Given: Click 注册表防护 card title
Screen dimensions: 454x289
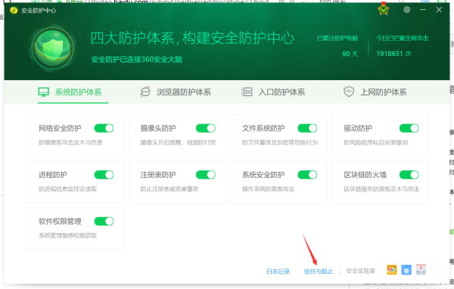Looking at the screenshot, I should [158, 175].
